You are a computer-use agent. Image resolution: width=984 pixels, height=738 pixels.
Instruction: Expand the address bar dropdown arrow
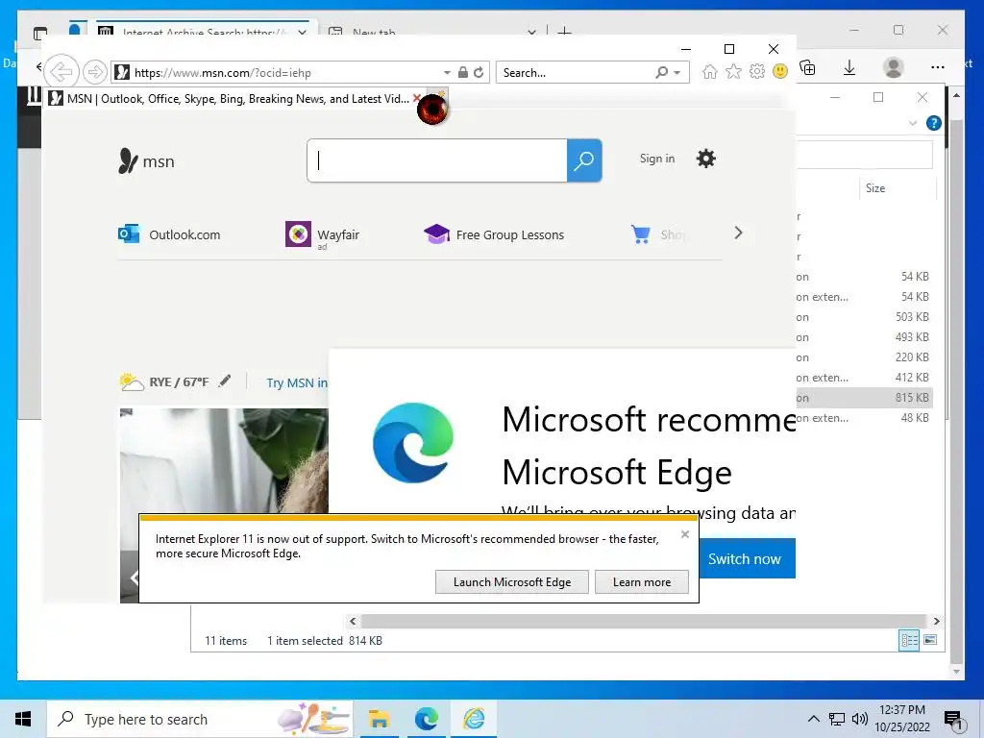pos(446,73)
